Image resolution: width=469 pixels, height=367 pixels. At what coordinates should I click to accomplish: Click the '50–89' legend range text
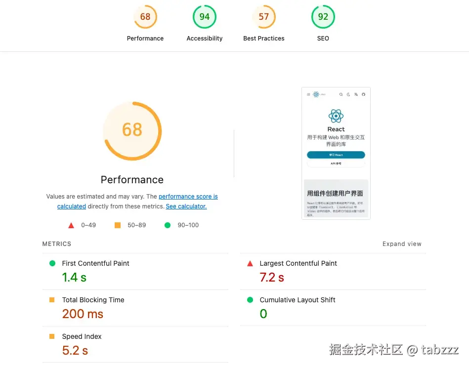coord(137,225)
